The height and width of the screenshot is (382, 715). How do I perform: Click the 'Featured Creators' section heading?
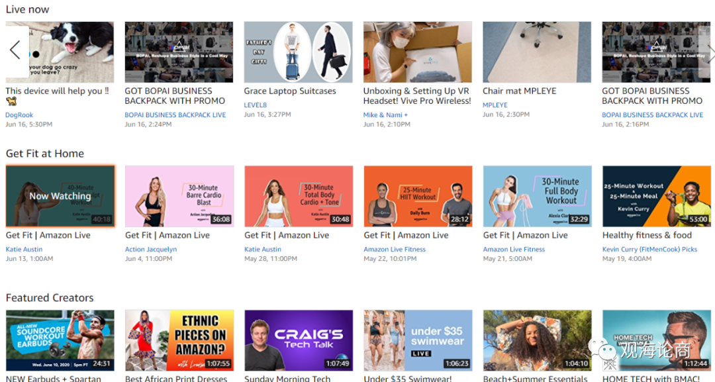[x=50, y=298]
